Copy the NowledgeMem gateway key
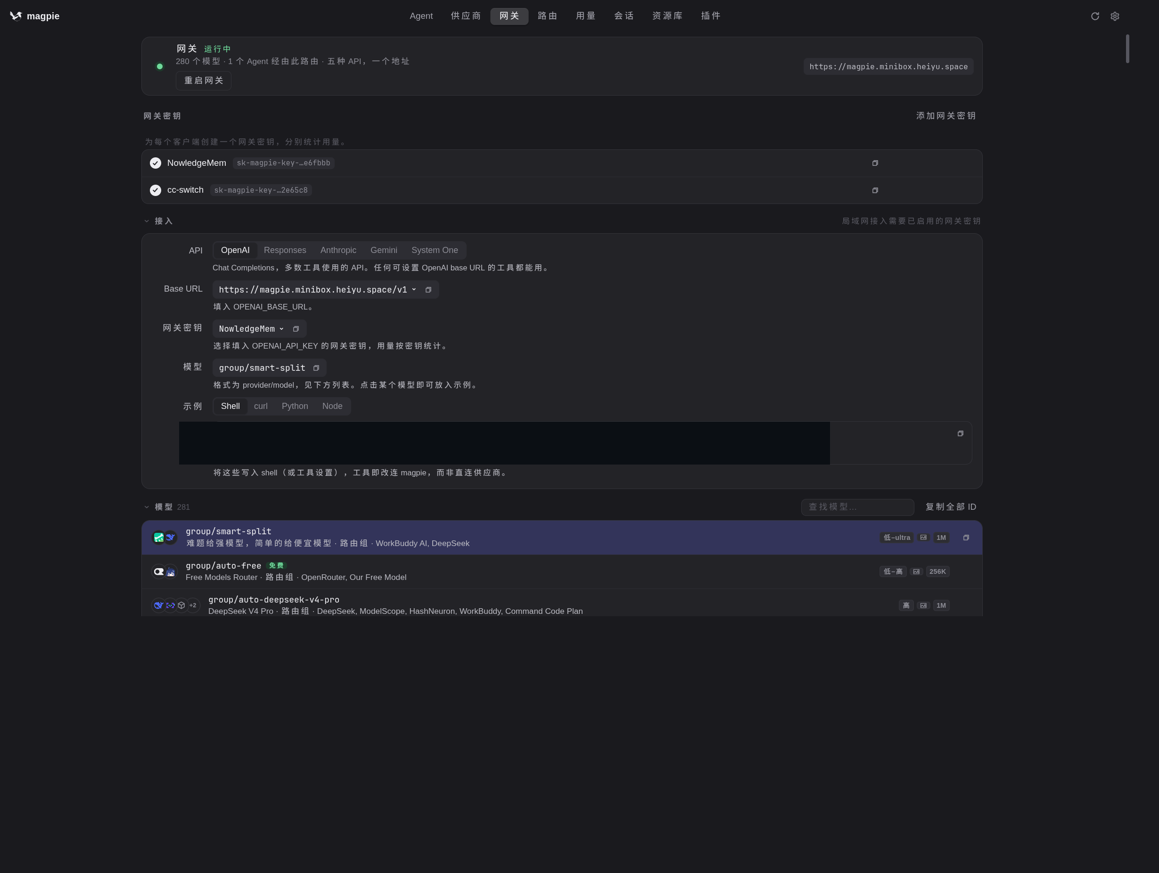 (x=874, y=163)
